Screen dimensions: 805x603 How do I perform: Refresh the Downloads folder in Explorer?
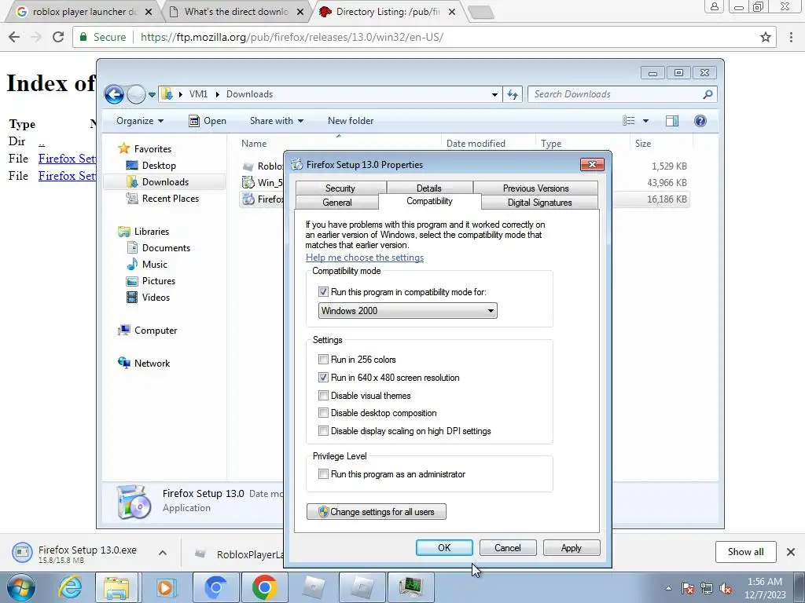[513, 94]
